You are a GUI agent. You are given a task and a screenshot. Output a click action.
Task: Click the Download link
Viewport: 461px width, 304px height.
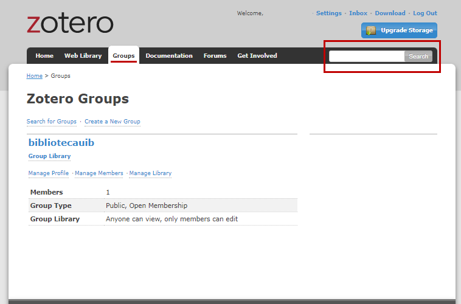tap(390, 13)
